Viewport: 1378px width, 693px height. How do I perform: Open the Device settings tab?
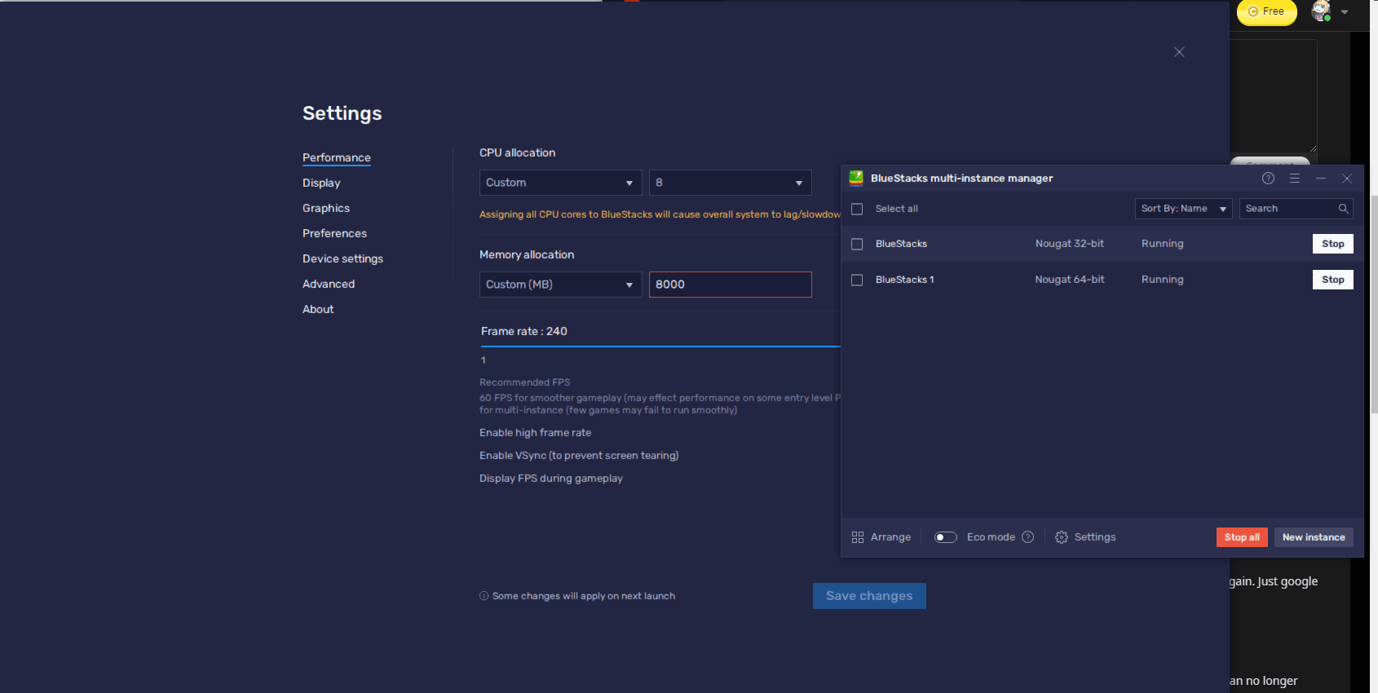[x=342, y=258]
